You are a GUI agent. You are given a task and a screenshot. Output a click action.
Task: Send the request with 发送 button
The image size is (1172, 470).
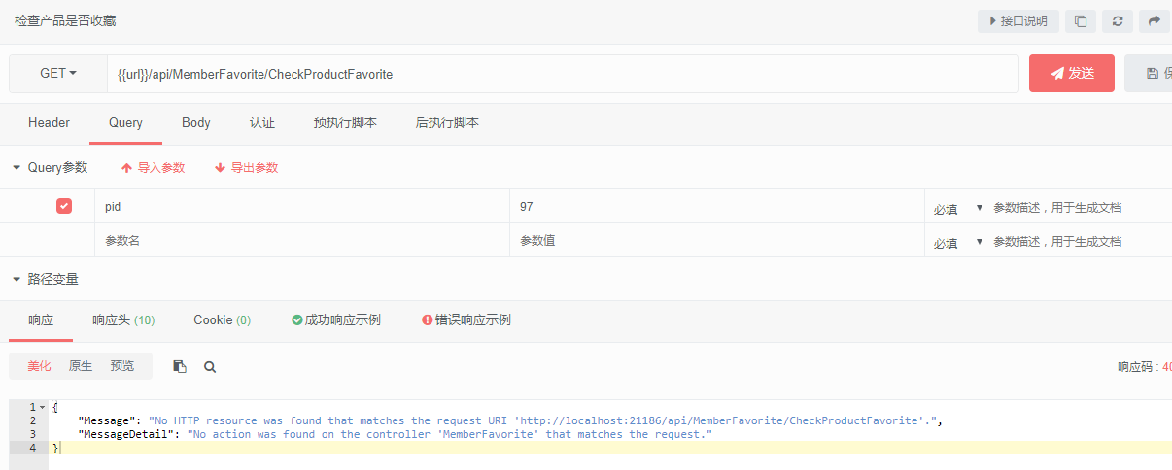click(x=1072, y=74)
